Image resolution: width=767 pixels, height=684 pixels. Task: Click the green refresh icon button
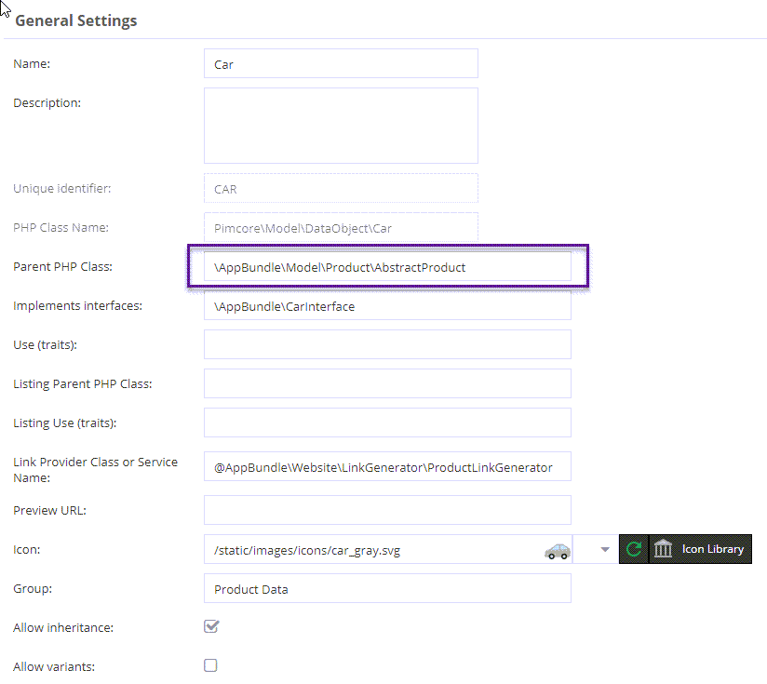coord(634,549)
